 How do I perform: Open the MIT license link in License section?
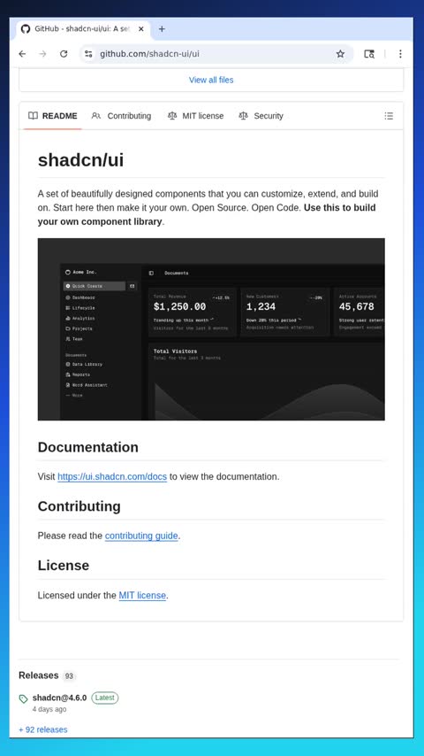coord(142,596)
